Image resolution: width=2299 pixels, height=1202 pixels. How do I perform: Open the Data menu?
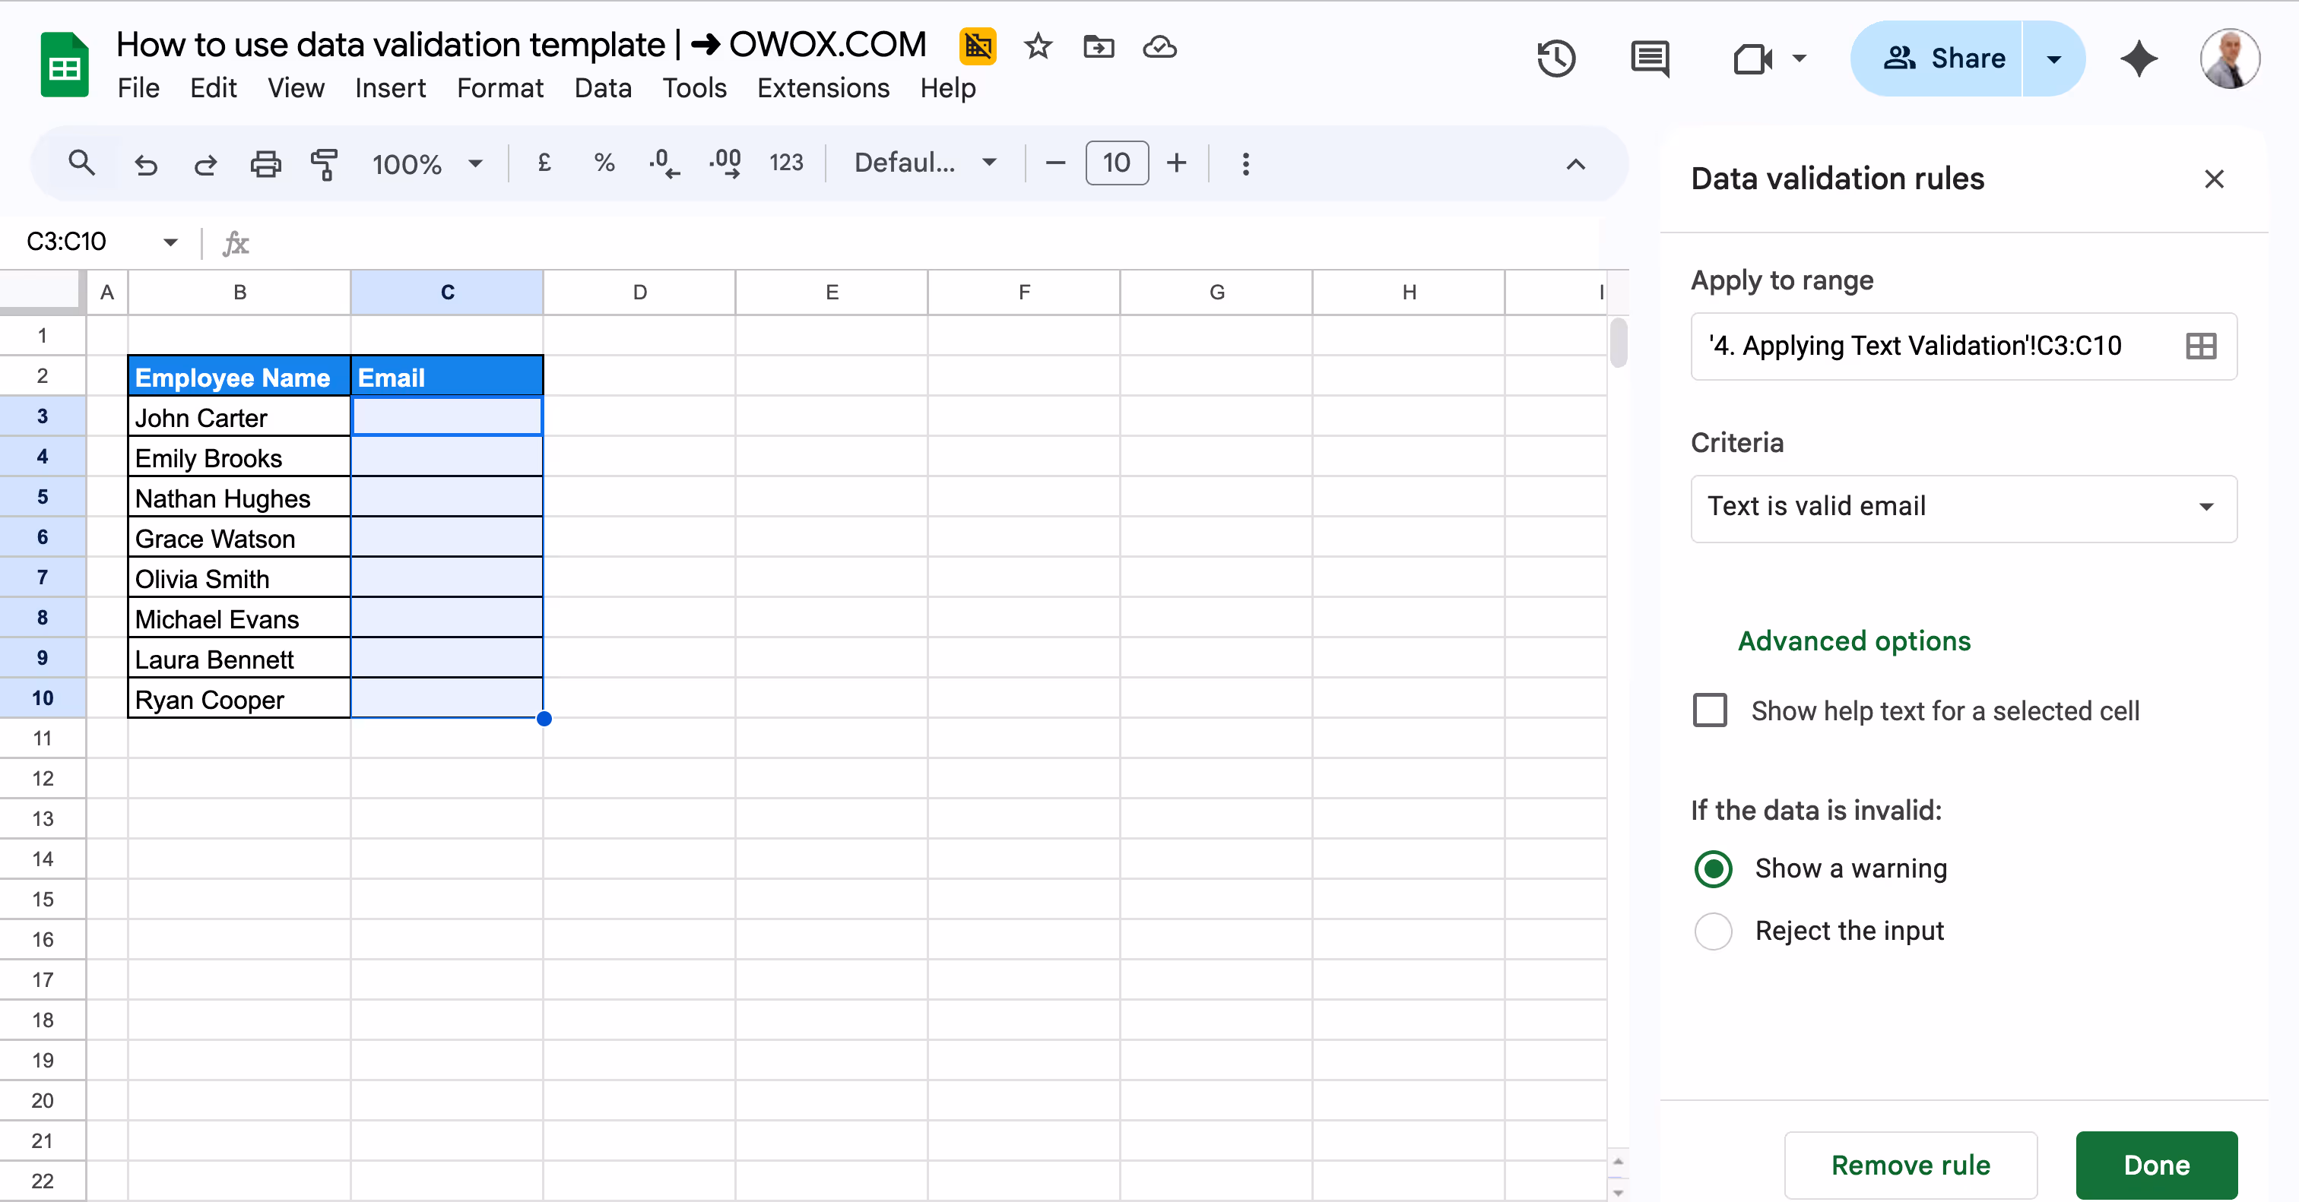pyautogui.click(x=604, y=88)
